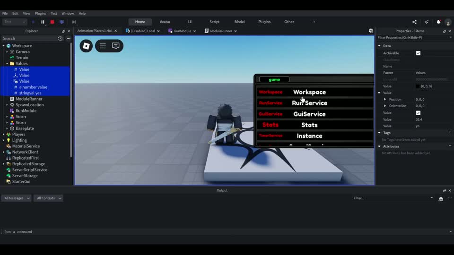Pause the running test
The height and width of the screenshot is (255, 454).
43,22
